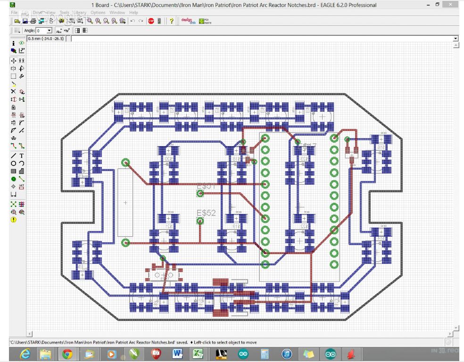Select the Polygon tool

coord(21,171)
